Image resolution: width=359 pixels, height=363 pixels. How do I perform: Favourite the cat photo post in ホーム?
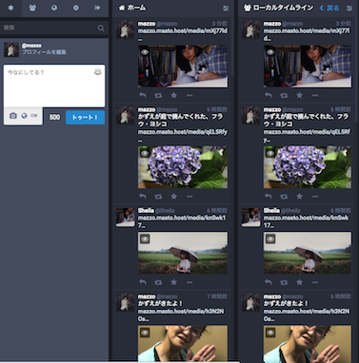point(173,95)
